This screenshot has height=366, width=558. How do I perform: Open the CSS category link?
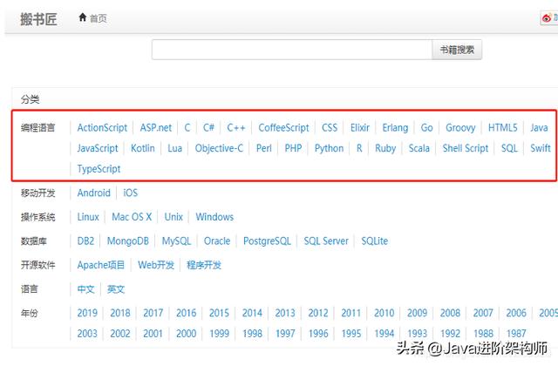[x=330, y=128]
